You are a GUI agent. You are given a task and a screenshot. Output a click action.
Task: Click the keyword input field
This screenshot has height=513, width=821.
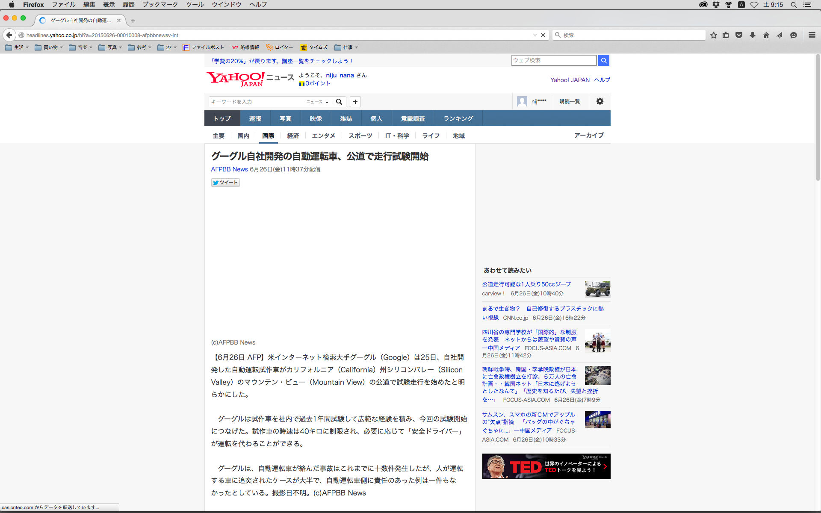[257, 102]
